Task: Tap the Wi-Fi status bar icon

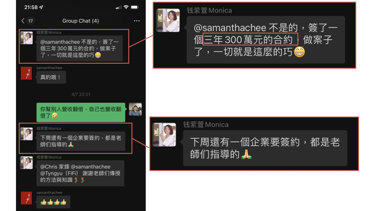Action: pos(126,7)
